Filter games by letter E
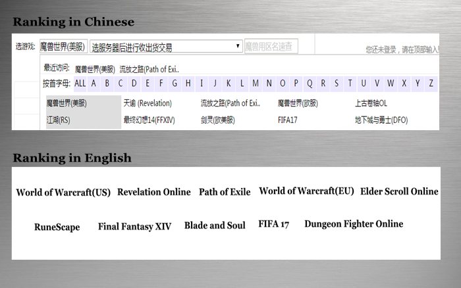This screenshot has width=461, height=288. 148,84
